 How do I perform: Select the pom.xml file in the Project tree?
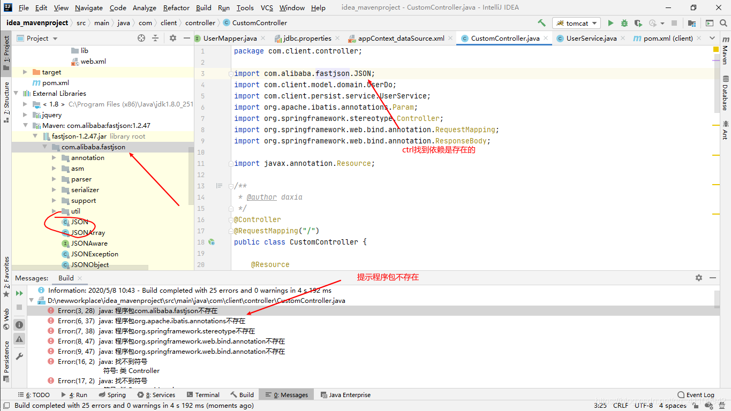click(x=56, y=82)
